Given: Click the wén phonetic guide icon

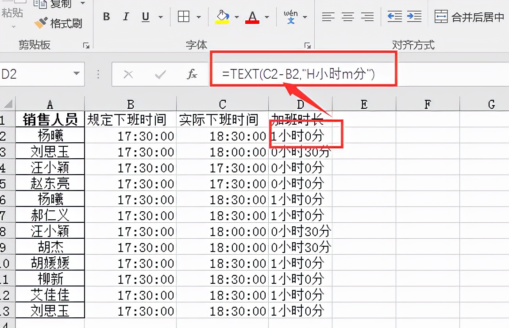Looking at the screenshot, I should point(290,17).
